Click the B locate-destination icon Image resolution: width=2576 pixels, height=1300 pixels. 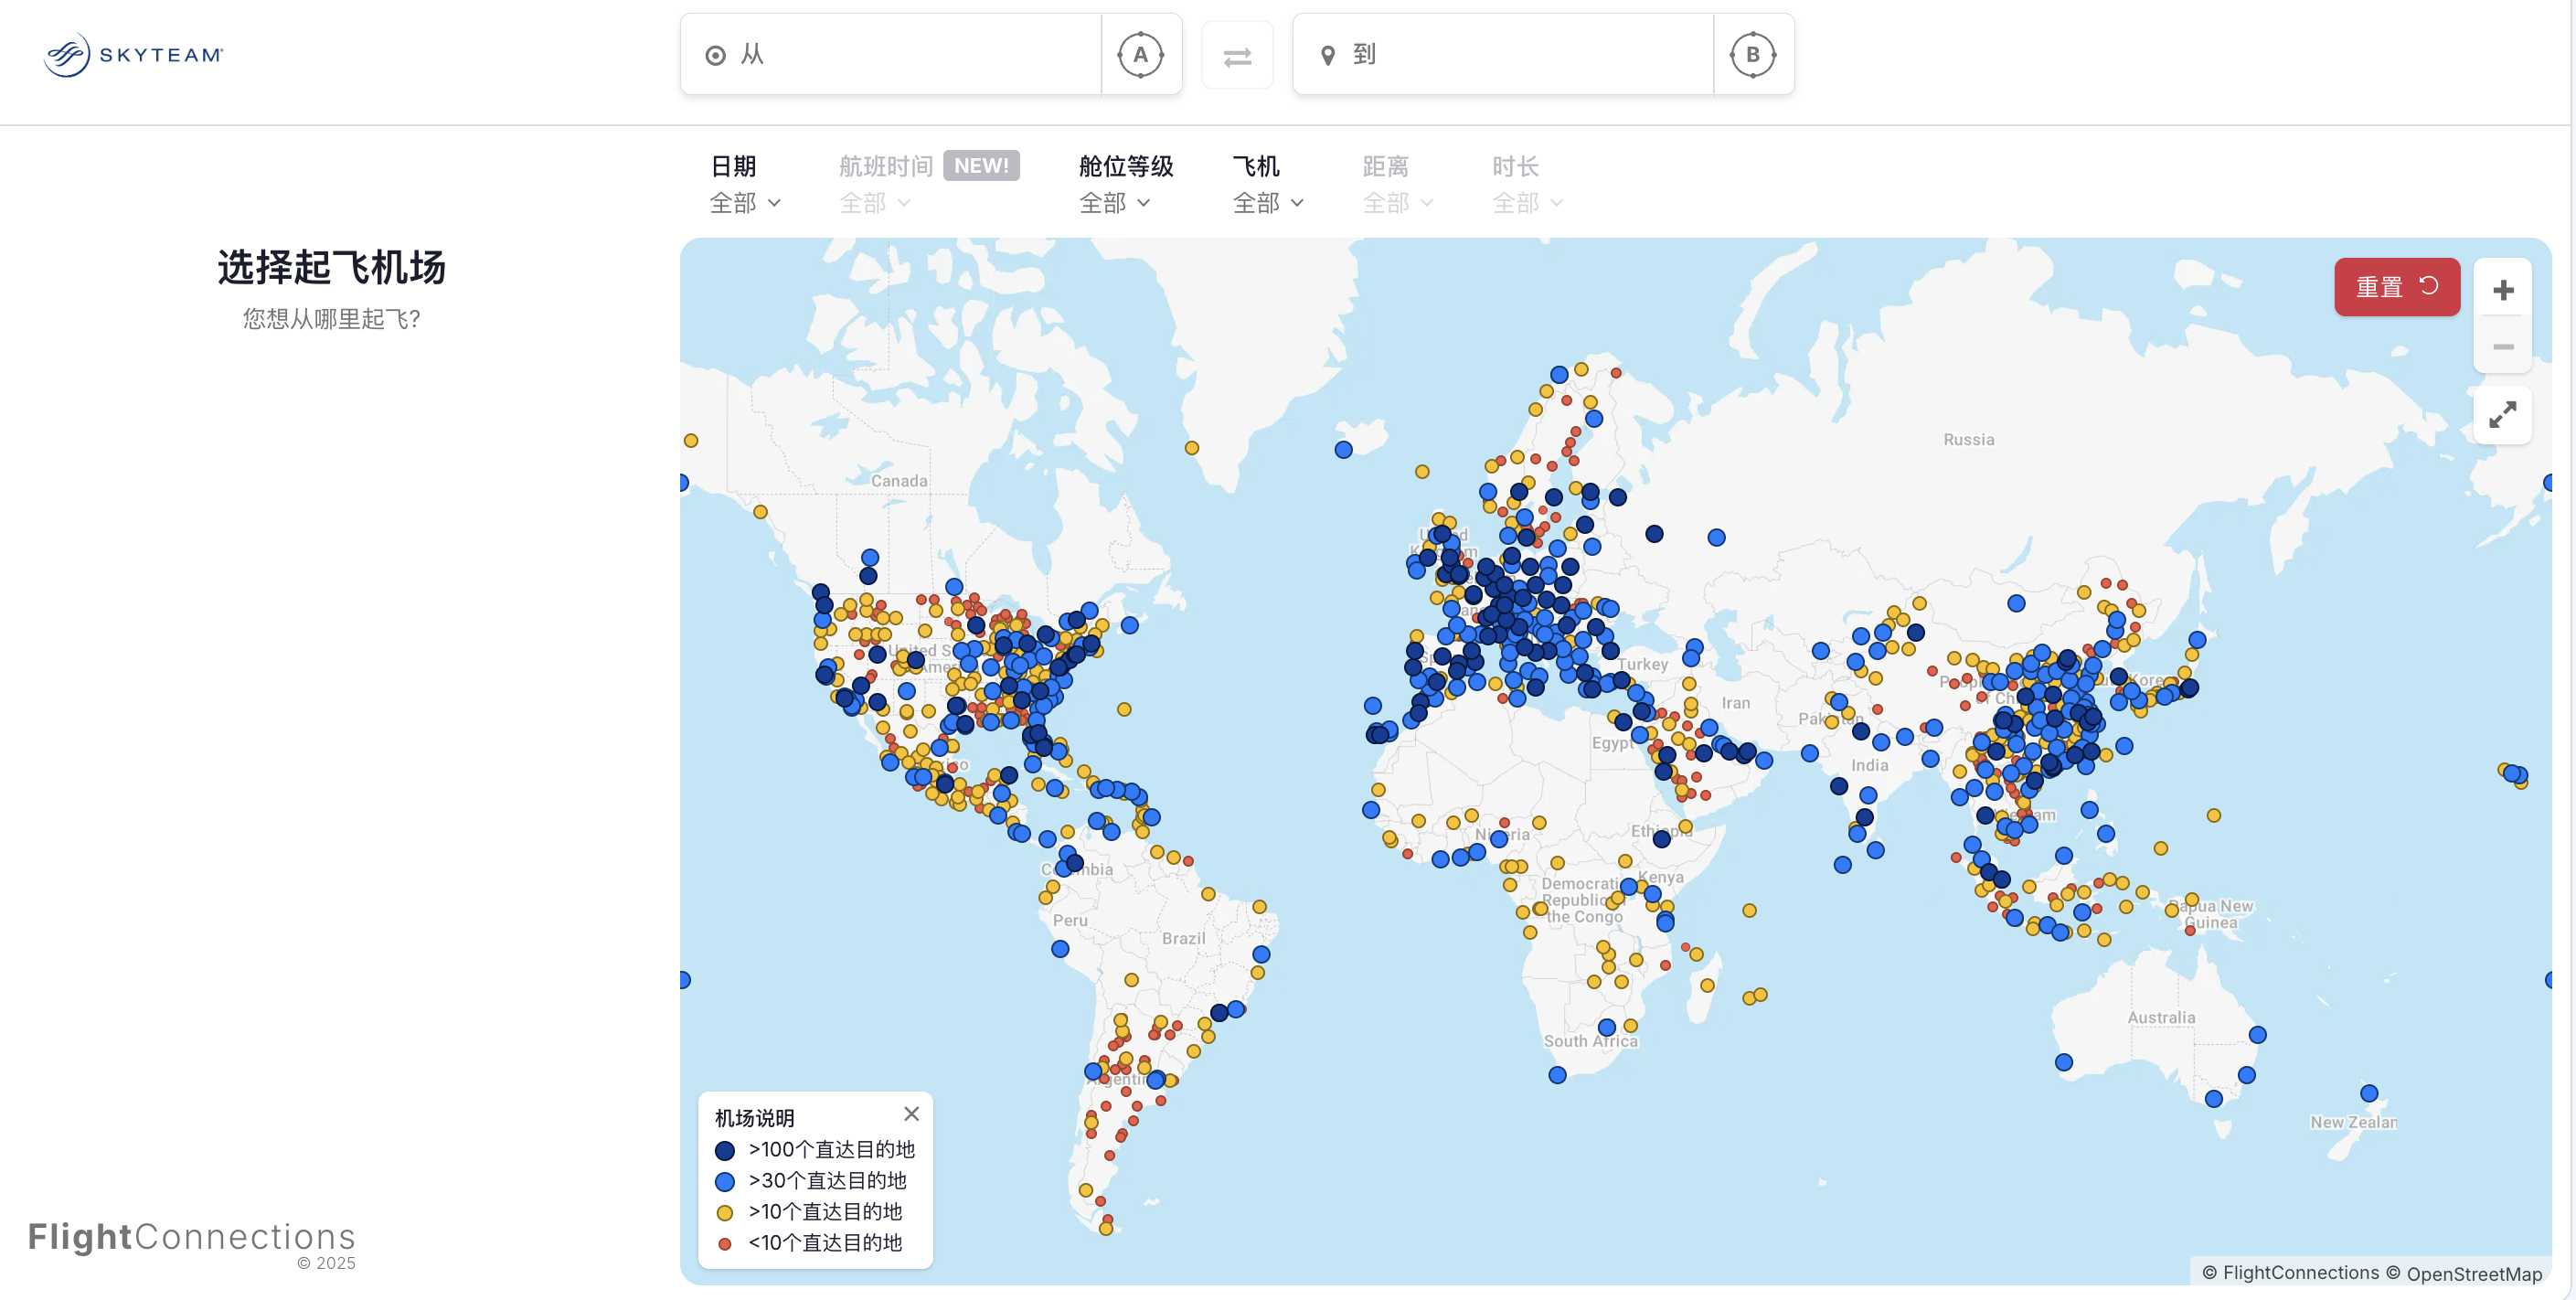(x=1752, y=55)
